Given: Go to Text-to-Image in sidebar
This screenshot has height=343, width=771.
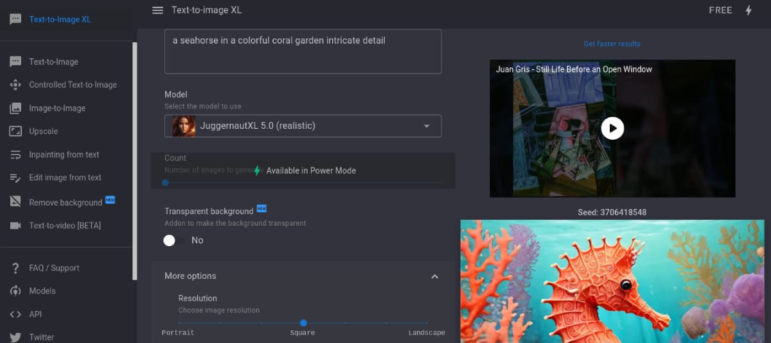Looking at the screenshot, I should (x=53, y=62).
